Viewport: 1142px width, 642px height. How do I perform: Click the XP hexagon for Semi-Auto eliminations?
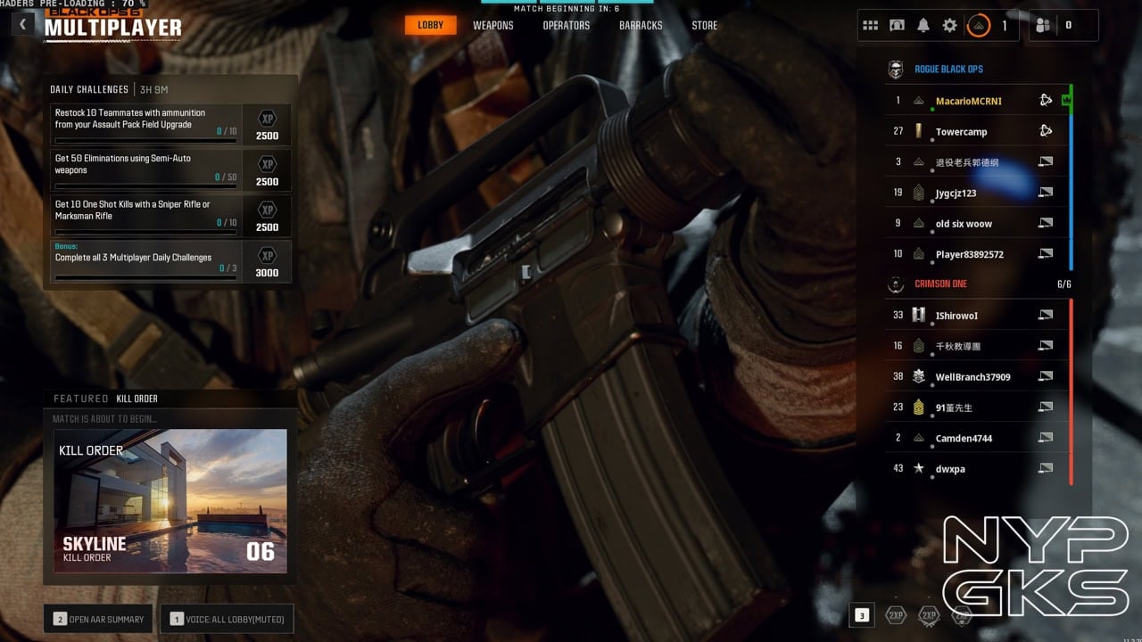click(x=267, y=163)
